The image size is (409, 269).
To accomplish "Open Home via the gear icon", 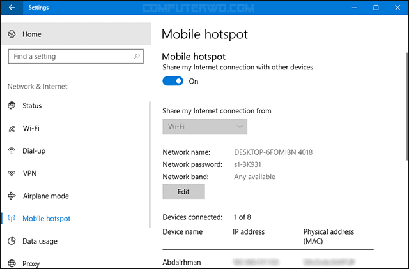I will coord(12,34).
